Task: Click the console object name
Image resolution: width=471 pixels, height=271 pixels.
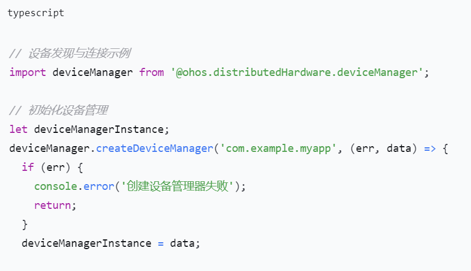Action: click(x=56, y=186)
